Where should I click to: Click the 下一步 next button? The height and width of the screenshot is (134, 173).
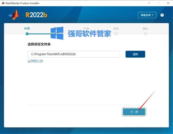134,112
